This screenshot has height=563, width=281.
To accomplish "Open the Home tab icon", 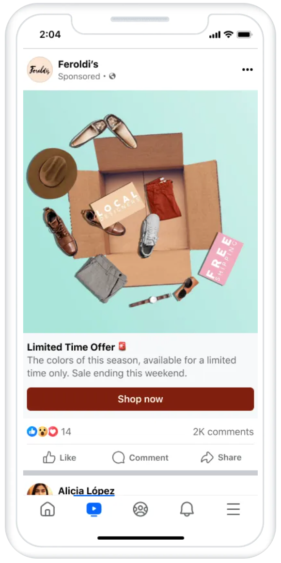I will [47, 509].
